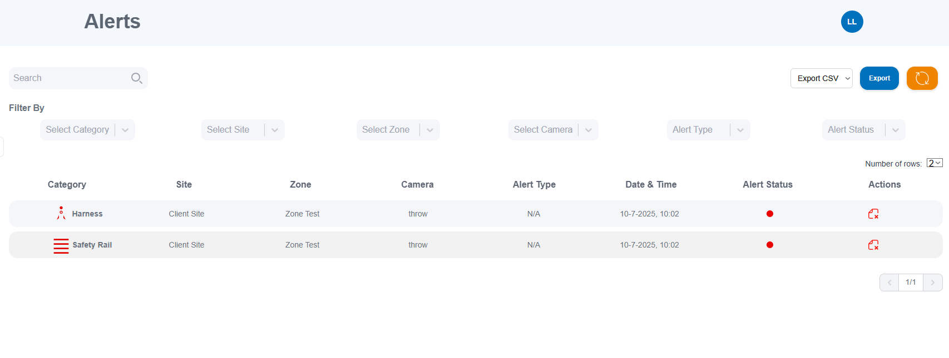This screenshot has height=358, width=949.
Task: Click Zone Test in the Safety Rail row
Action: point(302,245)
